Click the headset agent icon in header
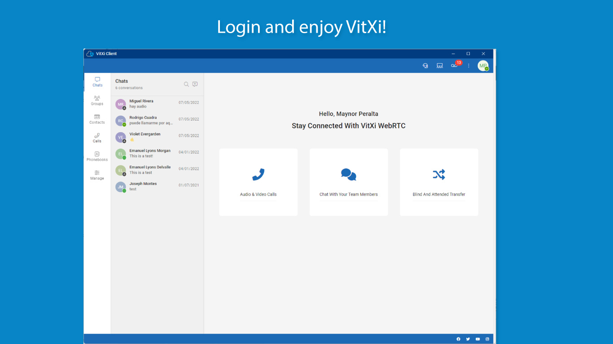This screenshot has height=344, width=613. [425, 65]
